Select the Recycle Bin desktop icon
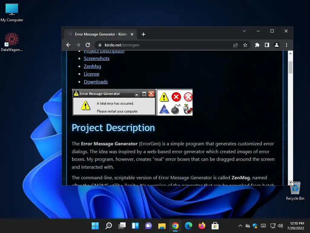The height and width of the screenshot is (233, 310). tap(295, 191)
